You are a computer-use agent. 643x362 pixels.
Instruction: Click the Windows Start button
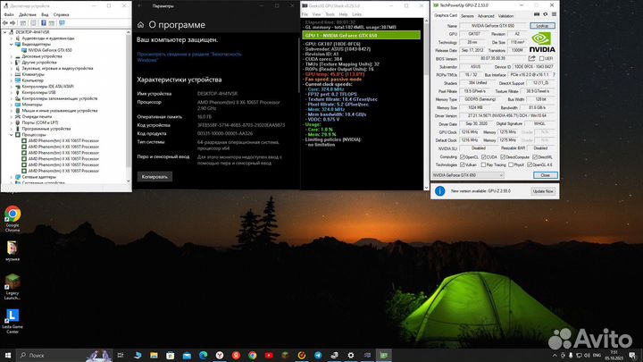[8, 355]
